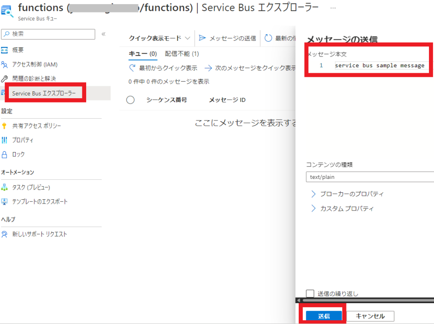Click the key icon for 共有アクセス ポリシー
The image size is (434, 324).
click(4, 126)
